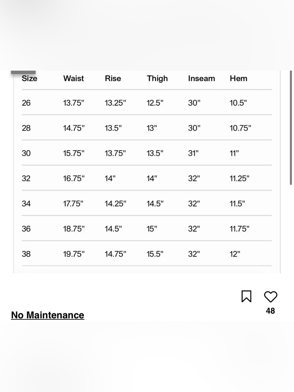Click the 19.75" waist measurement cell

click(x=74, y=254)
